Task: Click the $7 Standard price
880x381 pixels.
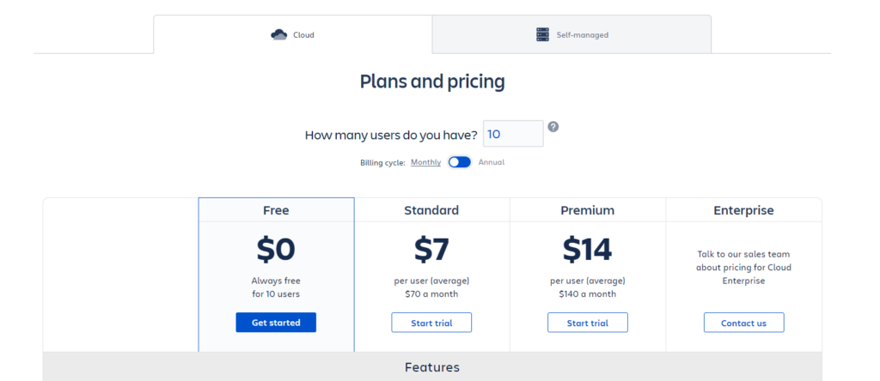Action: click(x=431, y=250)
